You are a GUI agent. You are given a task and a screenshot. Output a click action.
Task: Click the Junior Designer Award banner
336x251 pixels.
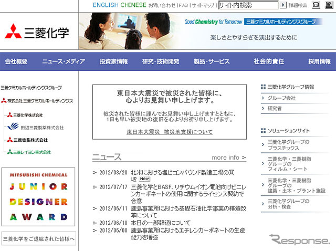38,197
